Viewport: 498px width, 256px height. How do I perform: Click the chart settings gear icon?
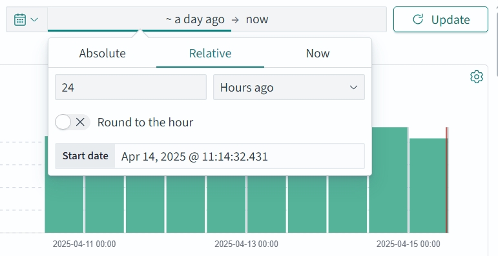pyautogui.click(x=477, y=77)
